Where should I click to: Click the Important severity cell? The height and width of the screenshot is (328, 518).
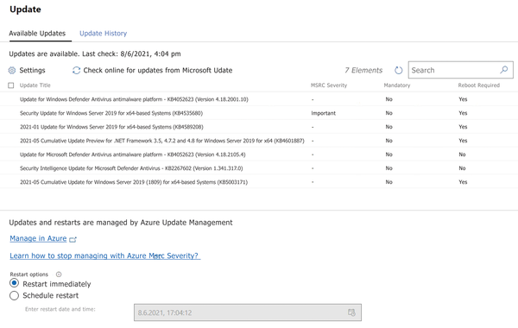324,113
